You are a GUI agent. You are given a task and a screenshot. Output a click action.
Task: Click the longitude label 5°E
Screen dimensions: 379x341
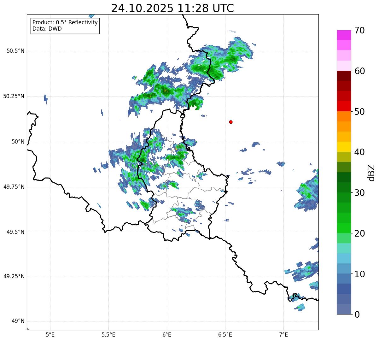pyautogui.click(x=50, y=334)
